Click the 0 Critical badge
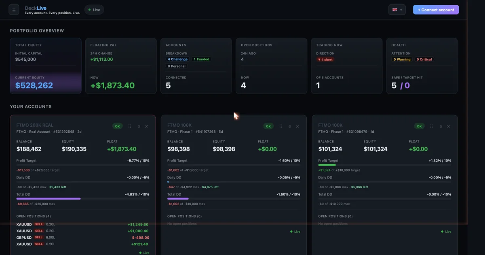 pos(424,59)
